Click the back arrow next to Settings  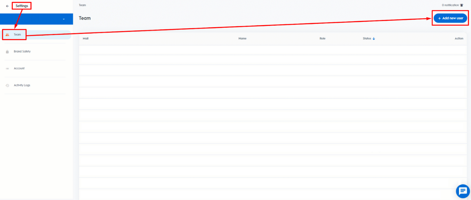[x=7, y=6]
